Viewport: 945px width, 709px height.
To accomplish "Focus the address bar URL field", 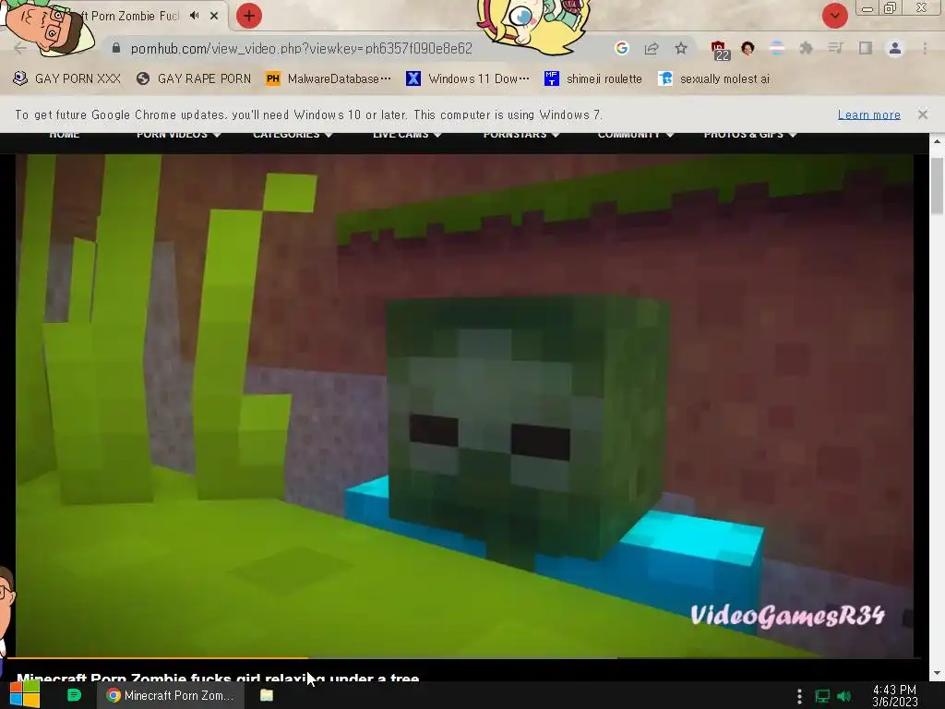I will 302,48.
